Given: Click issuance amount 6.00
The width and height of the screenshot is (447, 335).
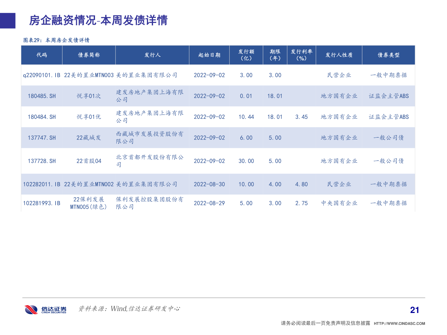Looking at the screenshot, I should click(x=246, y=138).
